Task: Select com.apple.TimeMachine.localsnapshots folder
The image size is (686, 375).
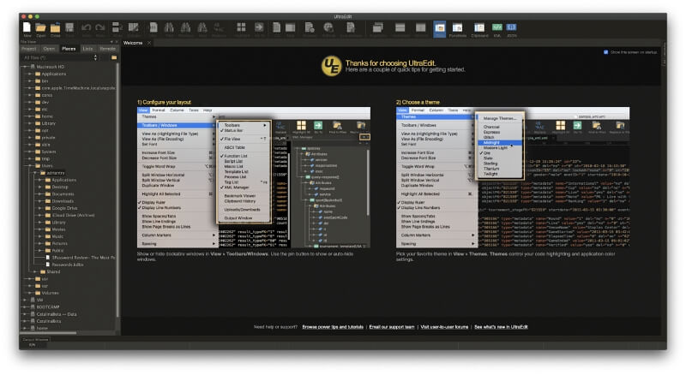Action: coord(78,88)
